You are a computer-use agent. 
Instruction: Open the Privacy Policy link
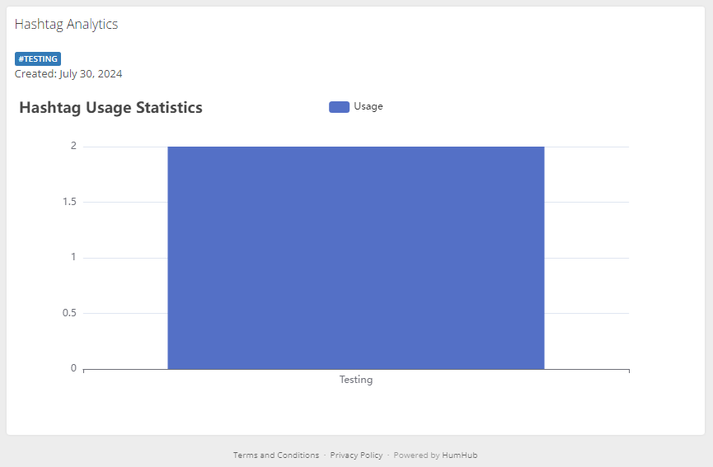(356, 455)
